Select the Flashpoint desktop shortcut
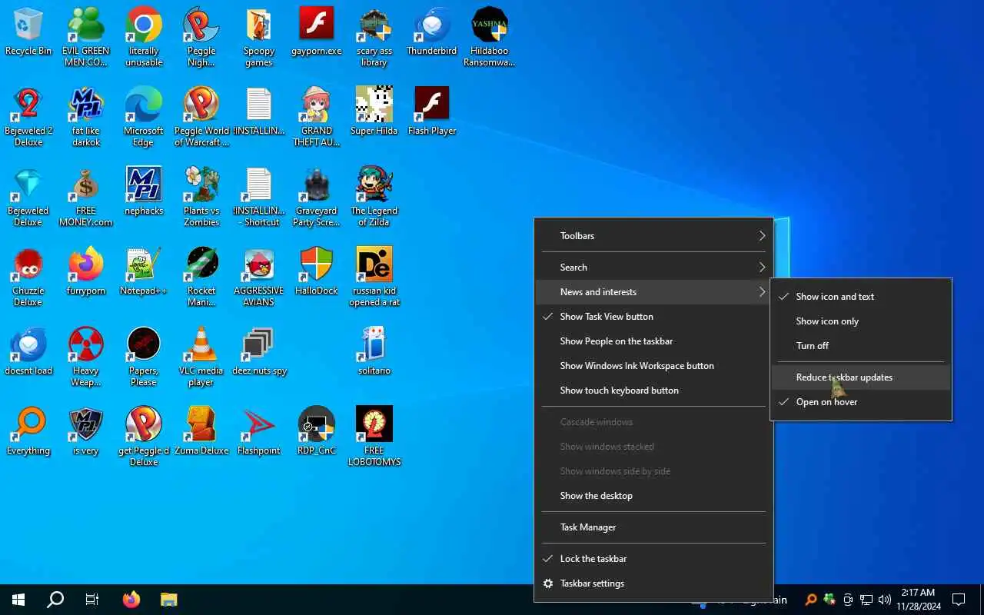 pyautogui.click(x=259, y=431)
